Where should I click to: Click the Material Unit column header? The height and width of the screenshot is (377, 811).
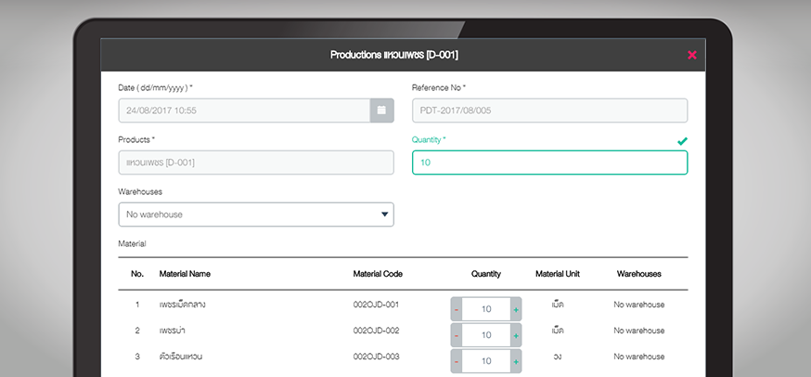coord(558,274)
